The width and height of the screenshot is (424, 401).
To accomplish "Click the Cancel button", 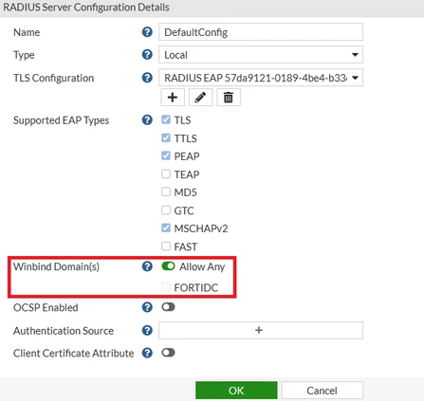I will pos(323,391).
